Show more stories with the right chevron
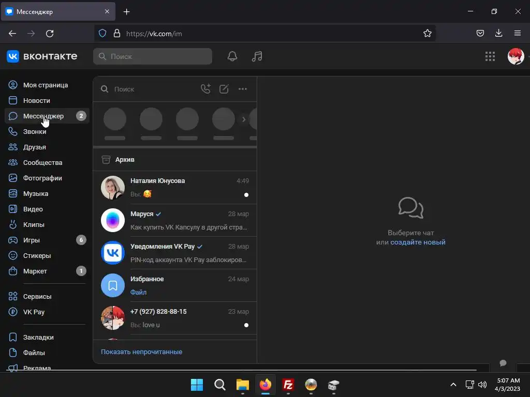This screenshot has width=530, height=397. tap(244, 119)
